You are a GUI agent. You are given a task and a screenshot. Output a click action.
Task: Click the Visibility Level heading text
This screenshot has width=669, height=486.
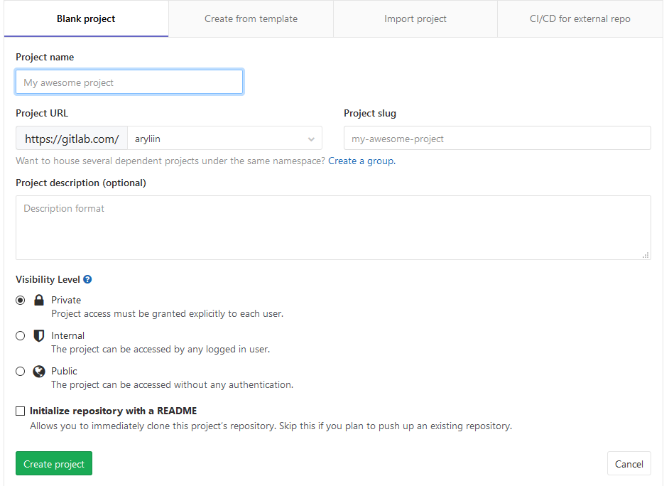[x=48, y=279]
